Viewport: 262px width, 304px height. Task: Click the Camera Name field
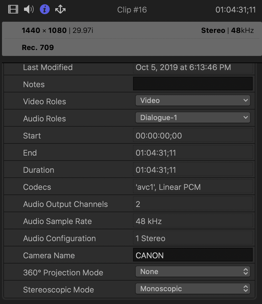coord(193,255)
